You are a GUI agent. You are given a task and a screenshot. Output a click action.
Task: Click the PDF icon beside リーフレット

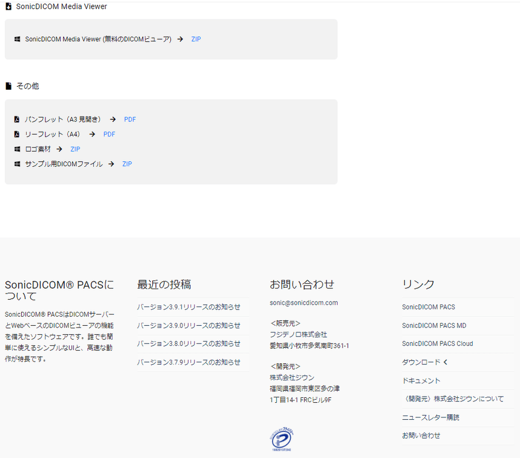[x=18, y=134]
